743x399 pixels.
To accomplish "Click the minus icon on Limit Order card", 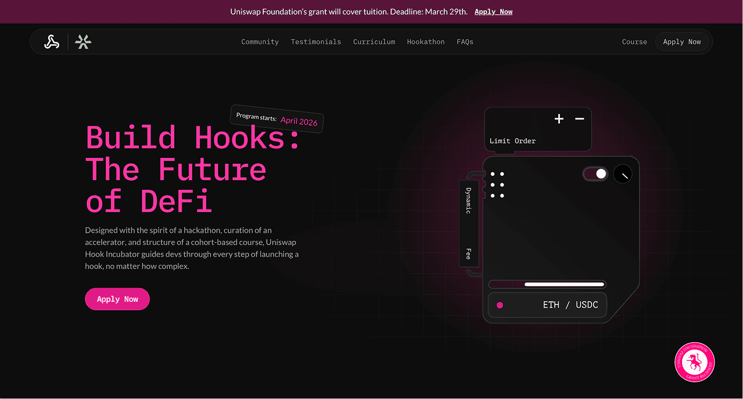I will pos(579,119).
